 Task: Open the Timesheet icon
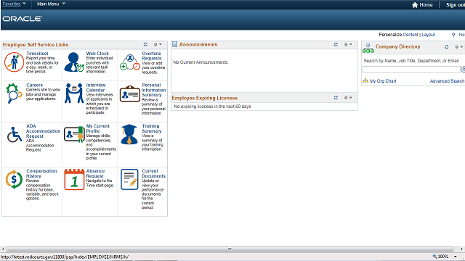coord(14,62)
